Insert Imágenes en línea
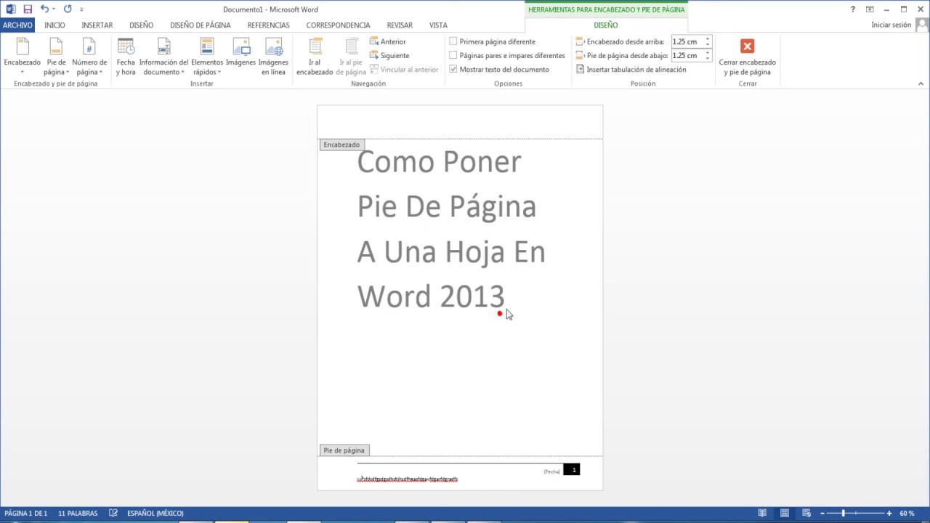Screen dimensions: 930x523 [273, 57]
